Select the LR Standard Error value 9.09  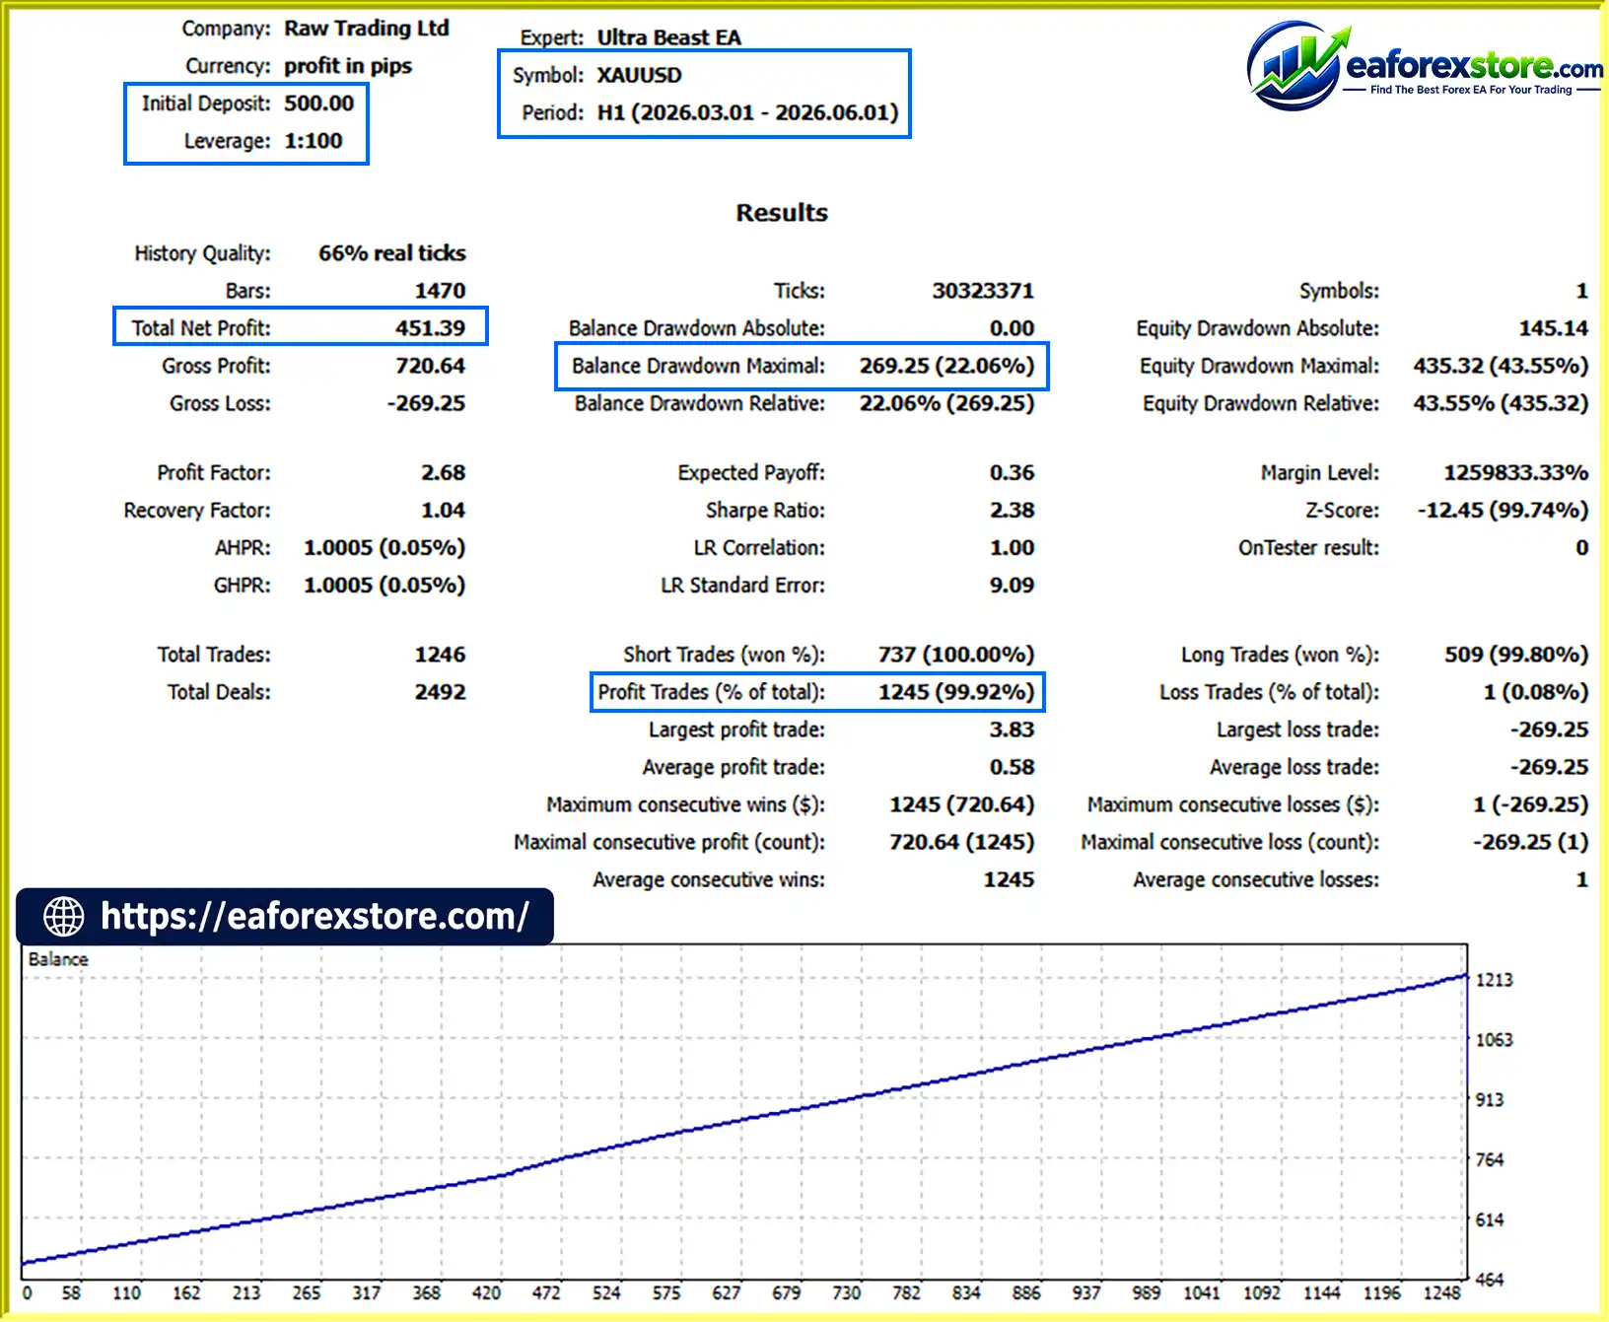(x=1013, y=586)
